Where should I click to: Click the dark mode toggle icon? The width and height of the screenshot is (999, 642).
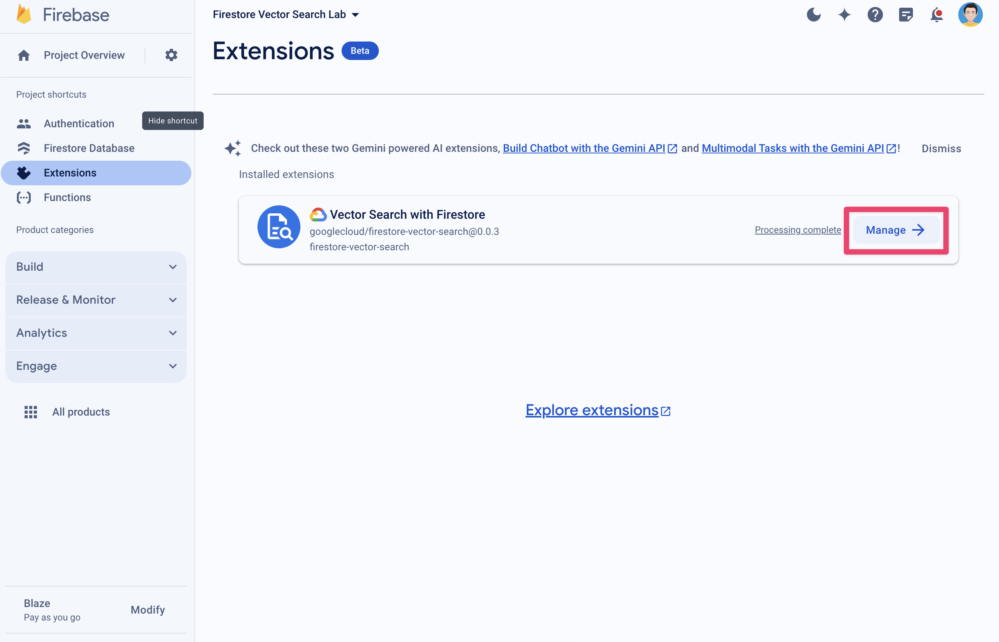click(x=813, y=15)
